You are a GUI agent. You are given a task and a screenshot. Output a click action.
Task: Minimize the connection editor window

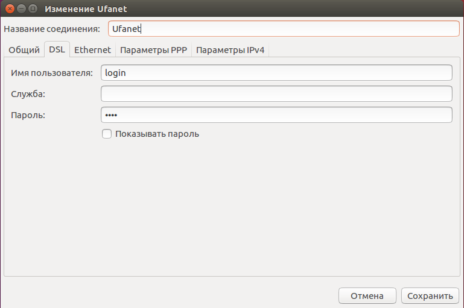pyautogui.click(x=21, y=8)
